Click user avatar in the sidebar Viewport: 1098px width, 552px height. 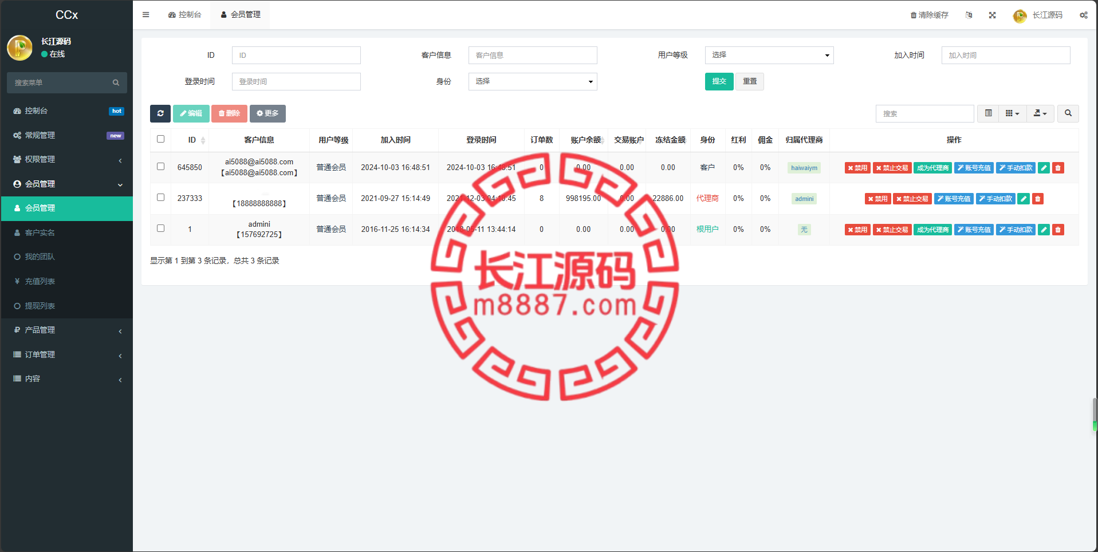click(19, 48)
